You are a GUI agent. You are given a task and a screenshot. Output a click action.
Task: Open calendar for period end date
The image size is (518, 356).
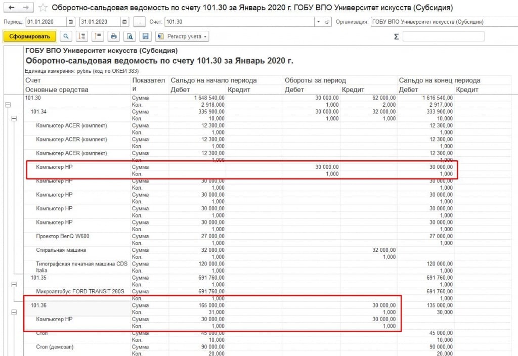tap(125, 22)
